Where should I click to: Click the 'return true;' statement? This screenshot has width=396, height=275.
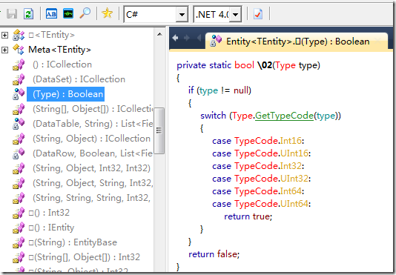(248, 216)
